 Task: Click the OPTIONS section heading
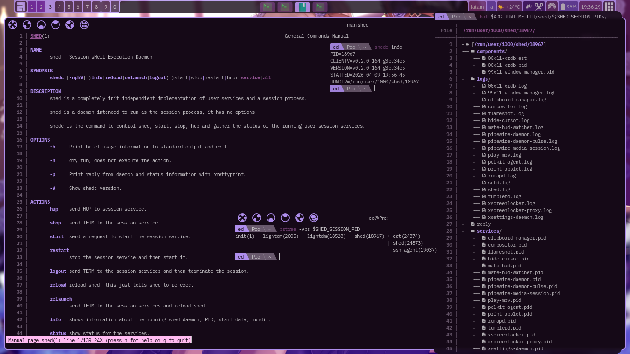(x=40, y=140)
